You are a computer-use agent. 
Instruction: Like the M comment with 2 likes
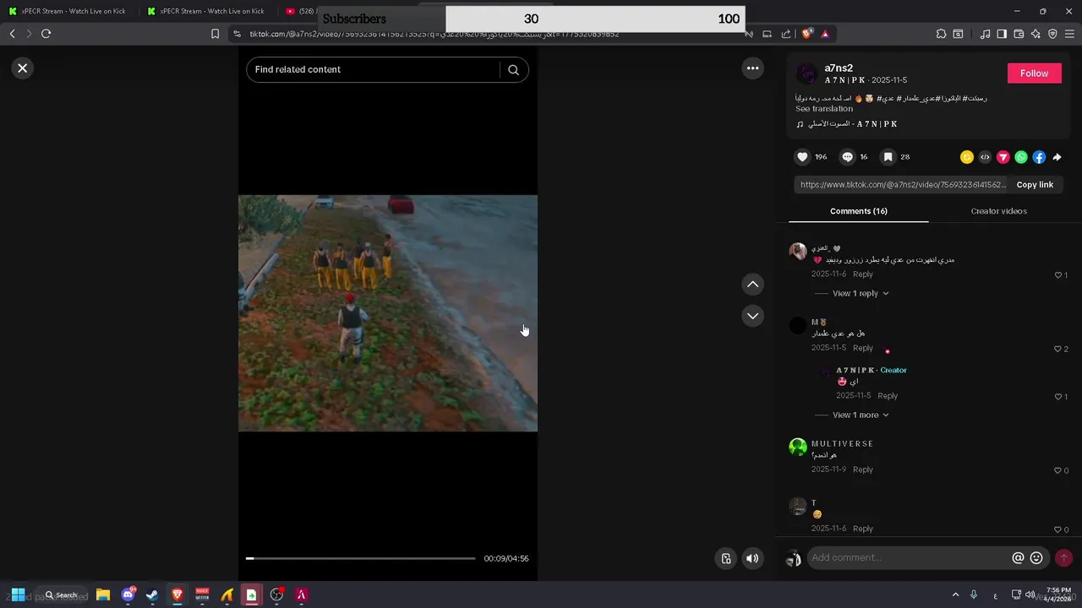tap(1057, 349)
